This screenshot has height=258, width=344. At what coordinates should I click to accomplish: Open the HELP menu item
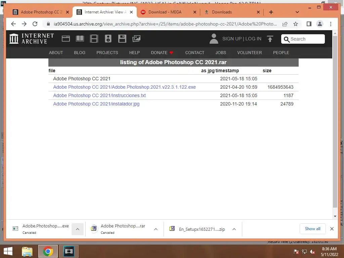pyautogui.click(x=134, y=53)
